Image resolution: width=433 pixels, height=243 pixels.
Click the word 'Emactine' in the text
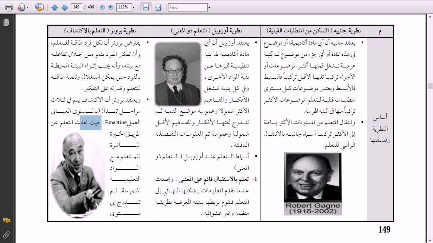[115, 123]
